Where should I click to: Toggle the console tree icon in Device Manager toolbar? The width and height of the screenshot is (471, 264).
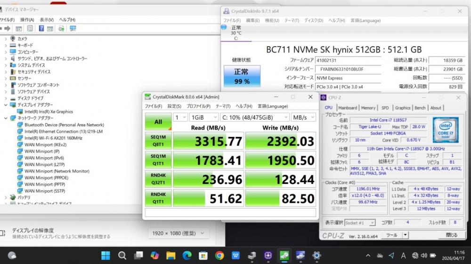tap(19, 29)
